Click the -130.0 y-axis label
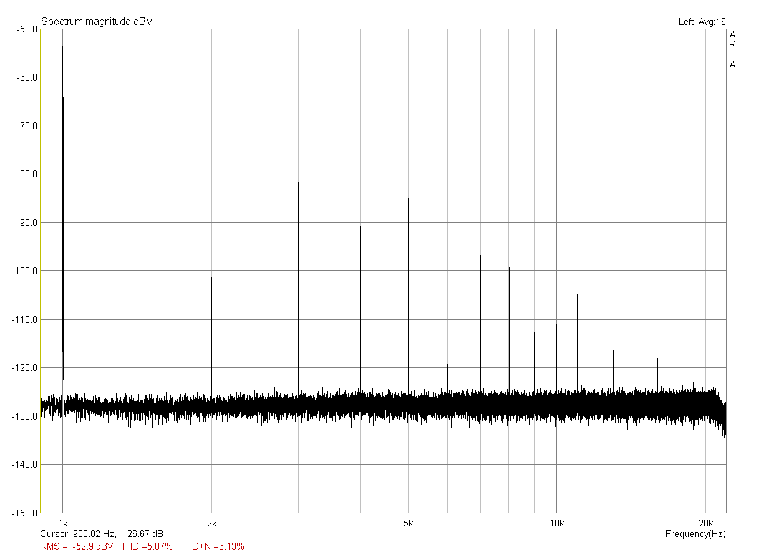The width and height of the screenshot is (766, 552). point(24,416)
